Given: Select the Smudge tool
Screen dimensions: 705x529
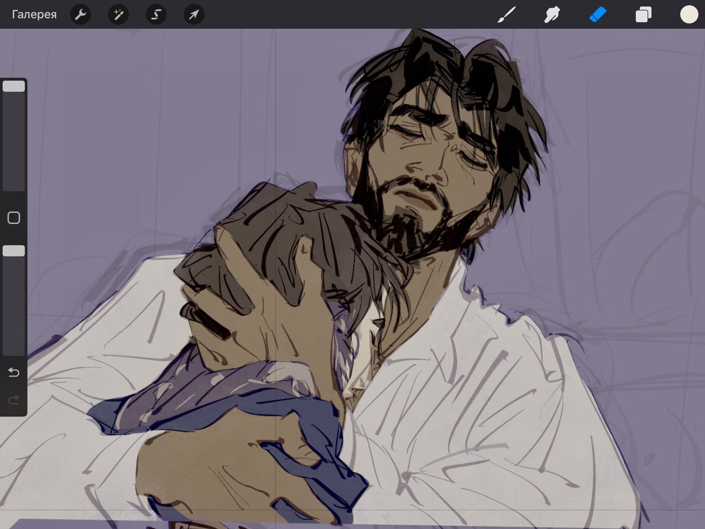Looking at the screenshot, I should click(x=552, y=15).
